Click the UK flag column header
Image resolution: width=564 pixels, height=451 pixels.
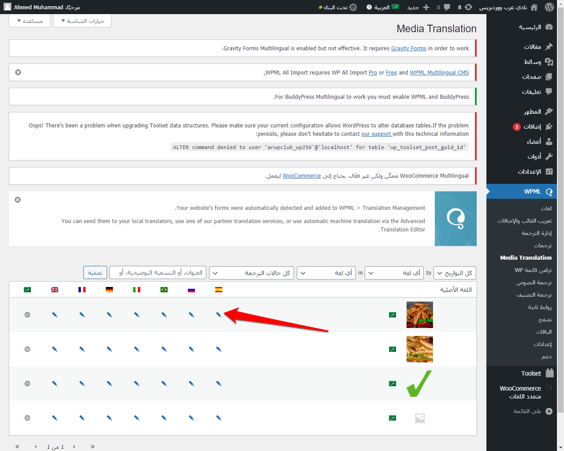55,290
